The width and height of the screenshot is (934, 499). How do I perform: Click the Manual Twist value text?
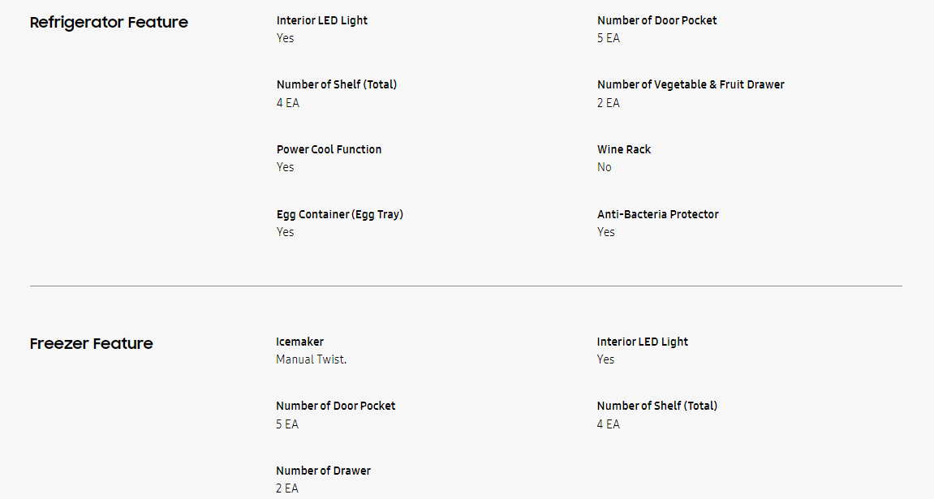(311, 359)
